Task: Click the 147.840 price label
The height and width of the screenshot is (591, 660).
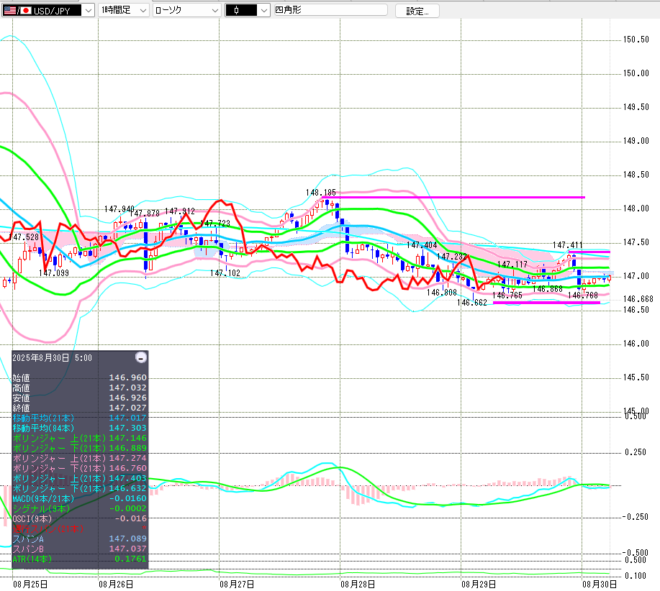Action: [x=119, y=209]
